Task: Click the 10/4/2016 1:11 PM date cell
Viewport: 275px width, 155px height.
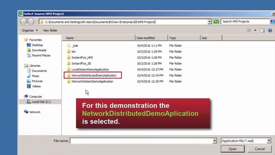Action: coord(149,46)
